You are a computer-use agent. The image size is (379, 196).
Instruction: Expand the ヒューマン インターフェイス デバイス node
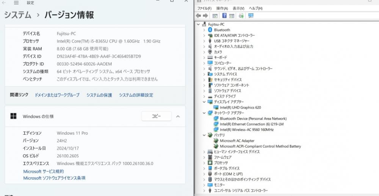[204, 152]
